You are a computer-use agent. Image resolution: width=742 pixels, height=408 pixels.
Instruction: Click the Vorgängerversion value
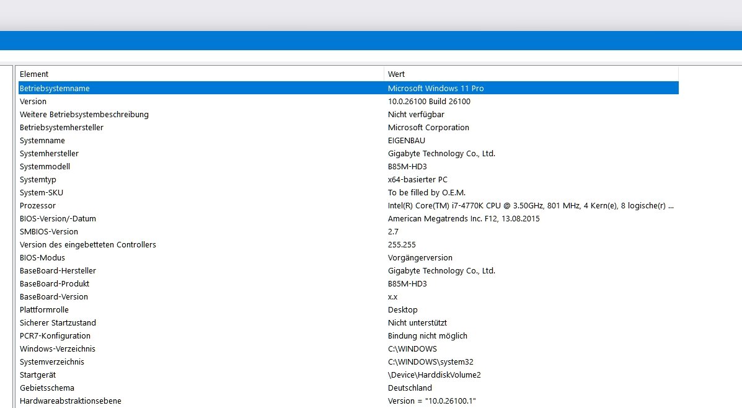click(420, 257)
